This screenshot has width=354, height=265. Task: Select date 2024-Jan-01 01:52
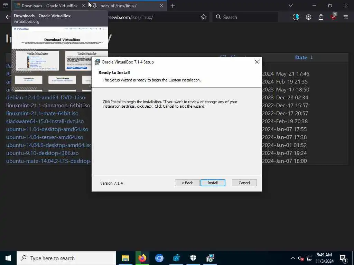(x=284, y=145)
